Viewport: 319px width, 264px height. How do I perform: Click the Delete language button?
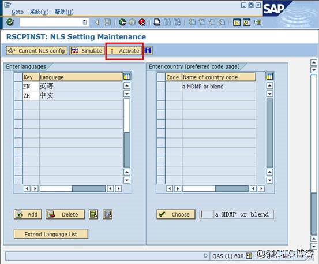[65, 214]
